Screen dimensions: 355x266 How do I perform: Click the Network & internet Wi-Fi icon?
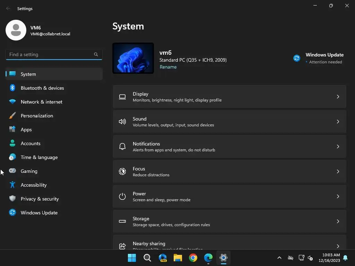click(12, 101)
